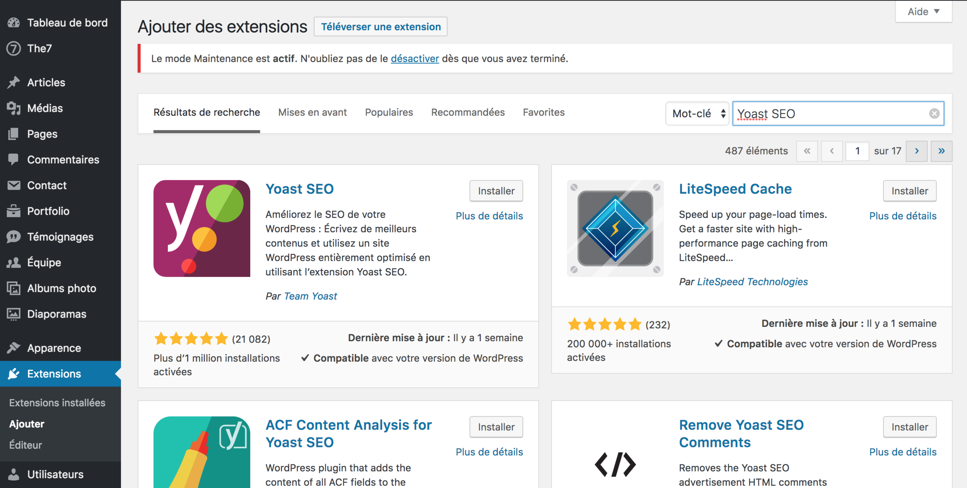Click the Apparence paintbrush icon
The height and width of the screenshot is (488, 967).
[14, 348]
